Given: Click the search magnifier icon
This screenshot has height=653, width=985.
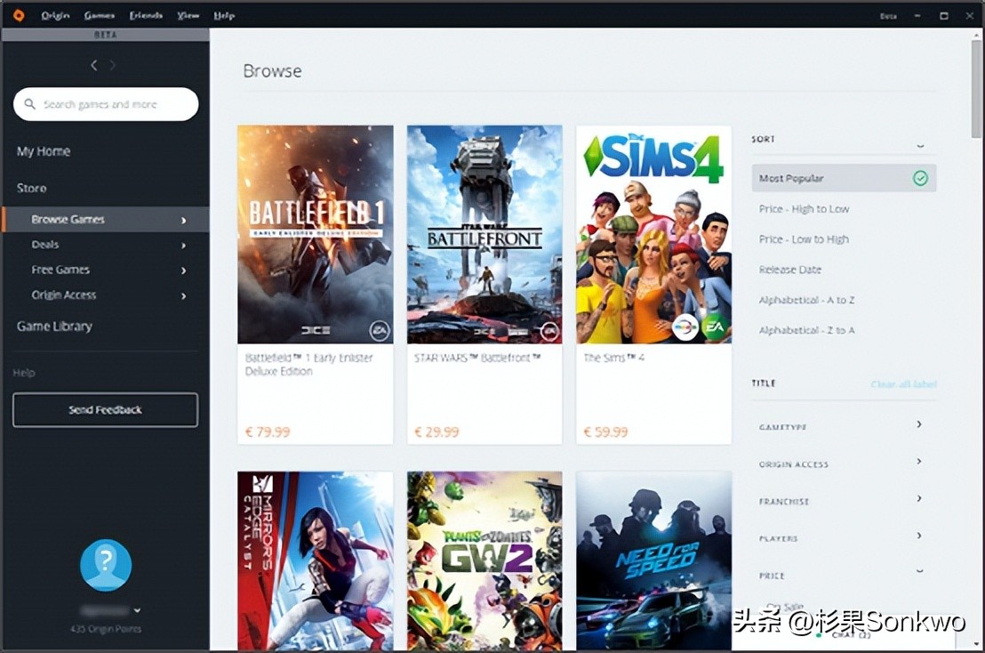Looking at the screenshot, I should click(x=29, y=104).
